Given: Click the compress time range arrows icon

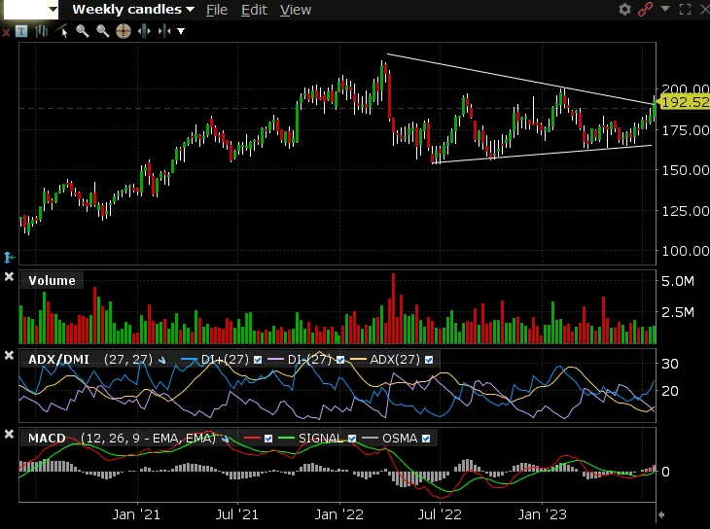Looking at the screenshot, I should [164, 31].
